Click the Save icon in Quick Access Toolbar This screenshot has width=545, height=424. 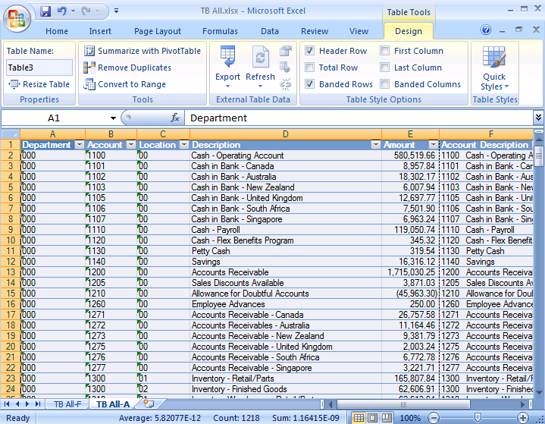(x=45, y=11)
